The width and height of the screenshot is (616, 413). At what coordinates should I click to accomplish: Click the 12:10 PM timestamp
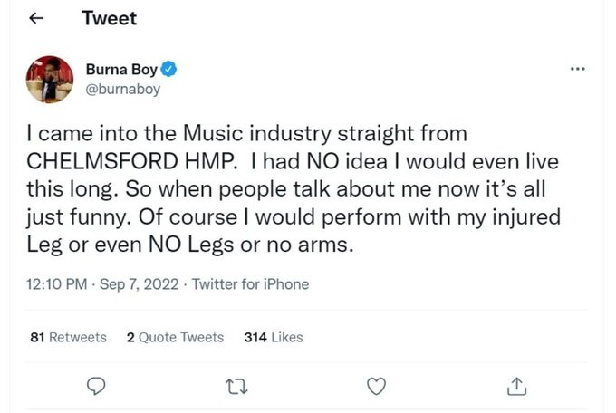56,284
